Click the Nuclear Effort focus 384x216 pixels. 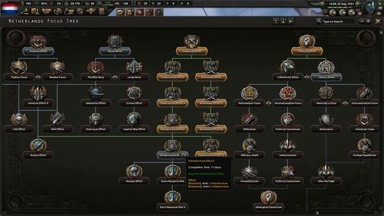click(x=134, y=175)
